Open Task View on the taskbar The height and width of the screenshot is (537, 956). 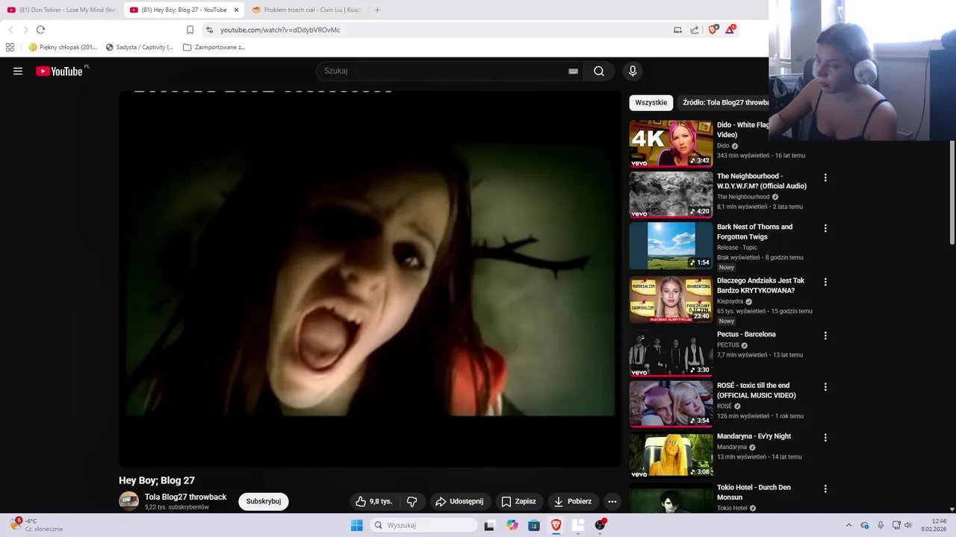click(x=489, y=525)
